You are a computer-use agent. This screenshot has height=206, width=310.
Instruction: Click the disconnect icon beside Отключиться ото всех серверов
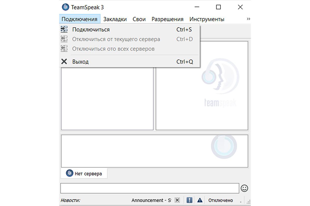click(64, 49)
